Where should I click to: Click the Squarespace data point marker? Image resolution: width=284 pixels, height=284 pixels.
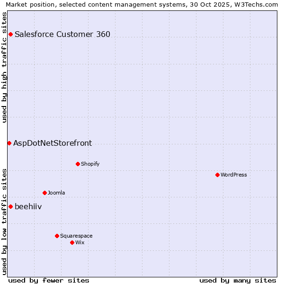pos(57,236)
